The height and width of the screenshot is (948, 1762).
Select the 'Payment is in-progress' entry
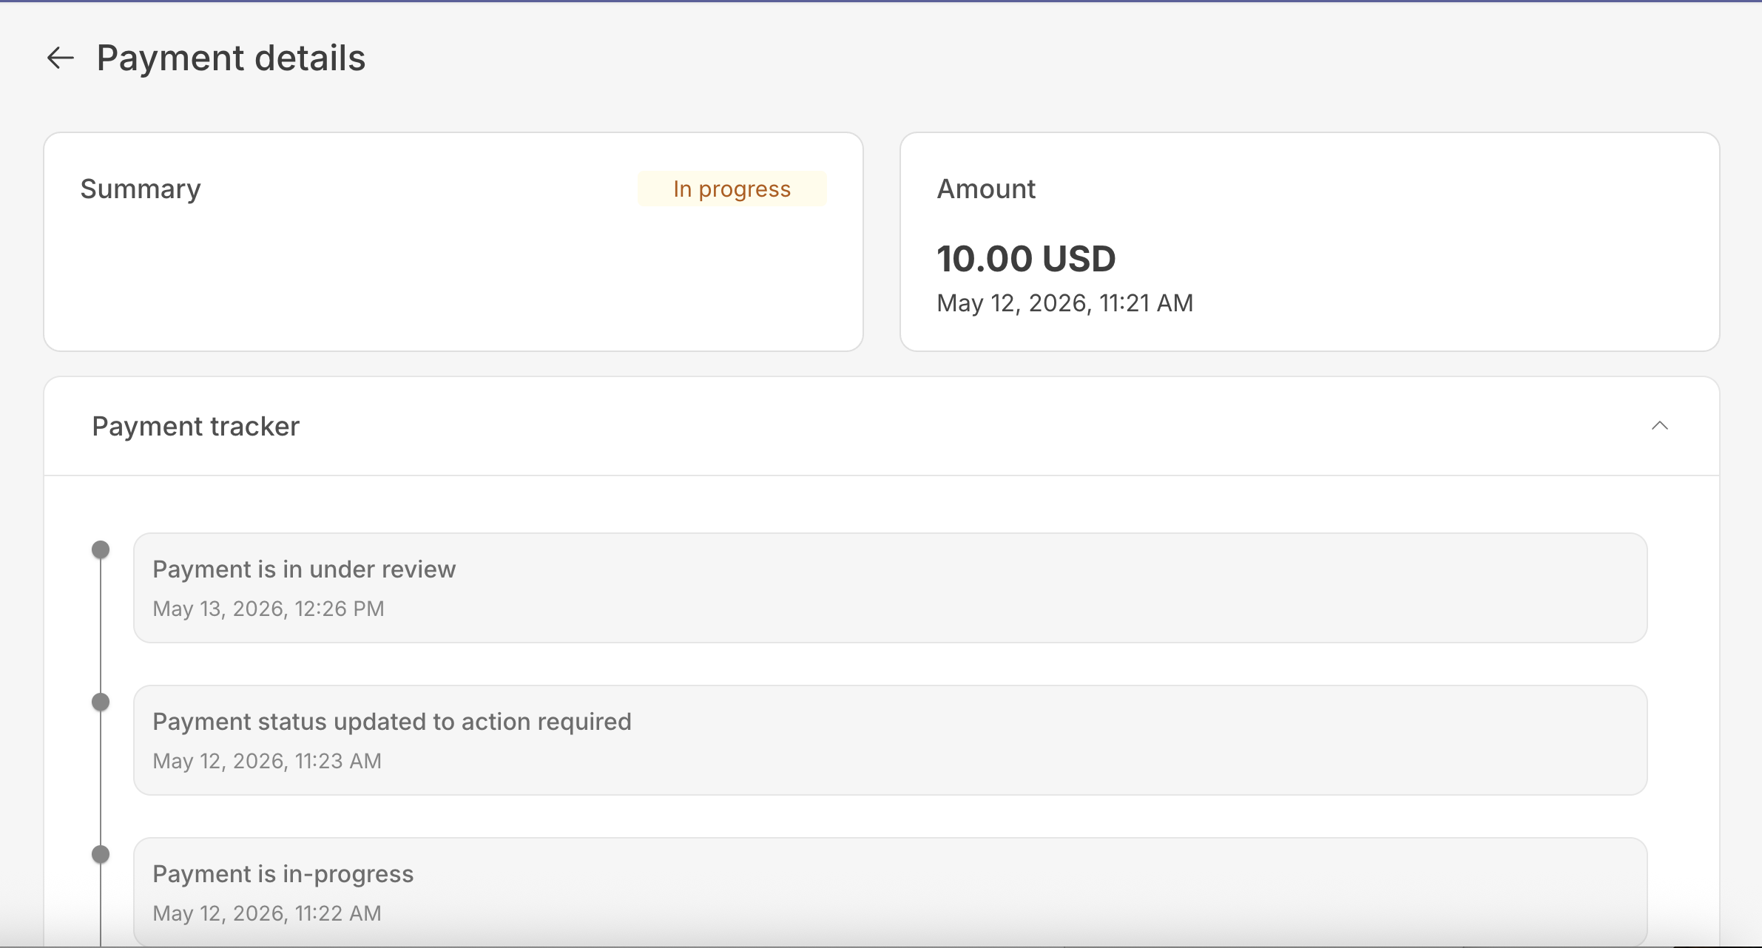890,892
